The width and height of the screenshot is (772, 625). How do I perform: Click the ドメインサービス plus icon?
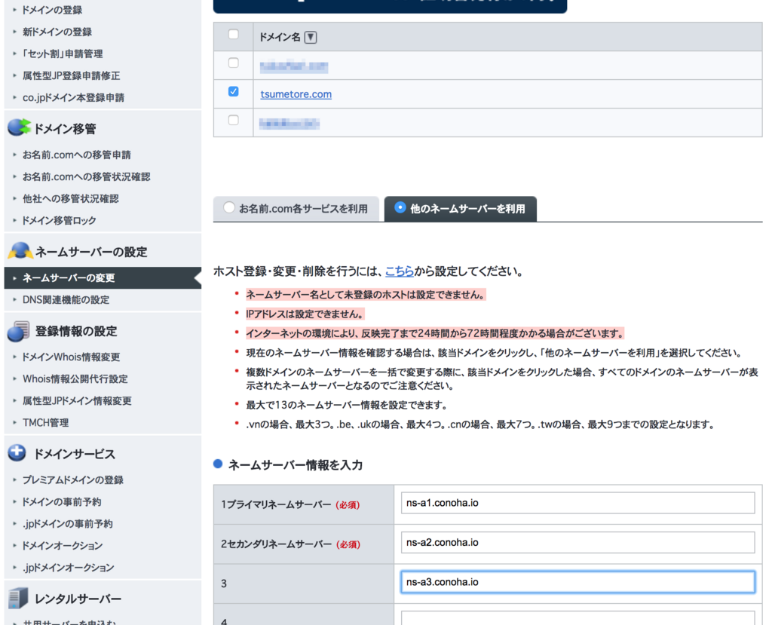click(x=17, y=453)
